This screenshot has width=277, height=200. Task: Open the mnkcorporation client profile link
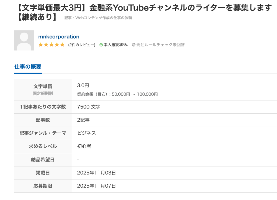(59, 37)
